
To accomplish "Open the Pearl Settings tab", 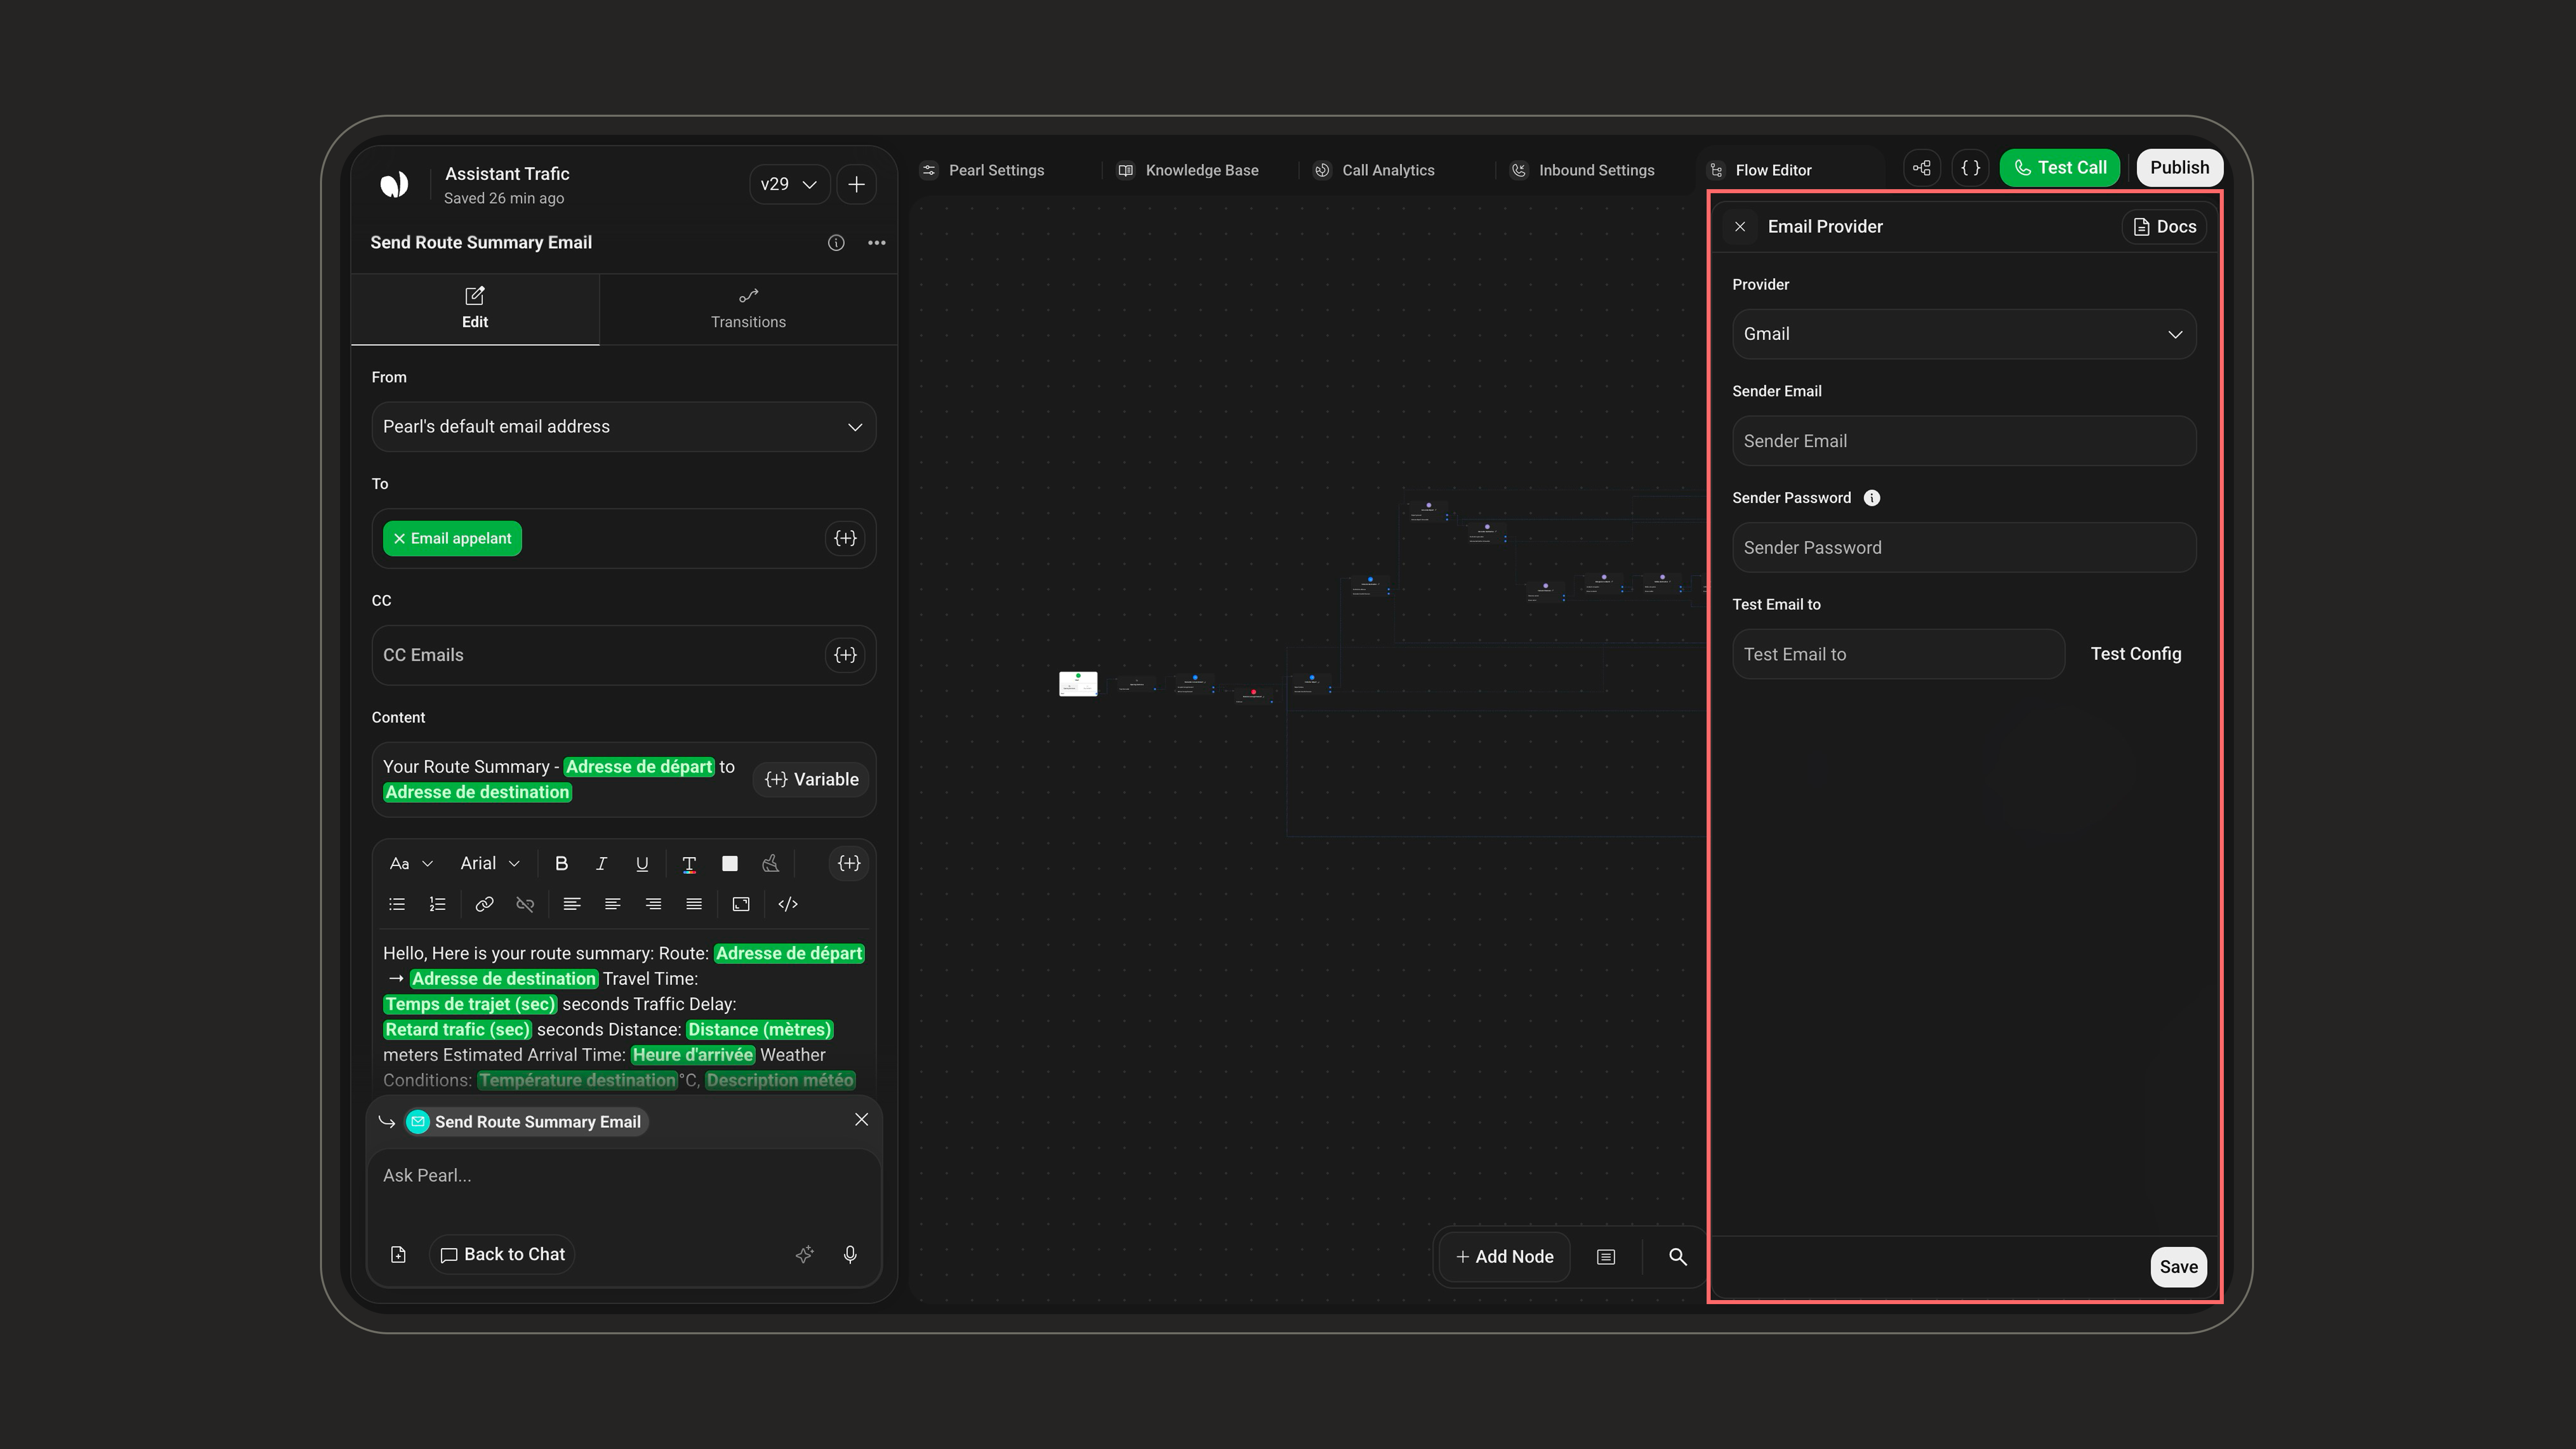I will (x=983, y=170).
